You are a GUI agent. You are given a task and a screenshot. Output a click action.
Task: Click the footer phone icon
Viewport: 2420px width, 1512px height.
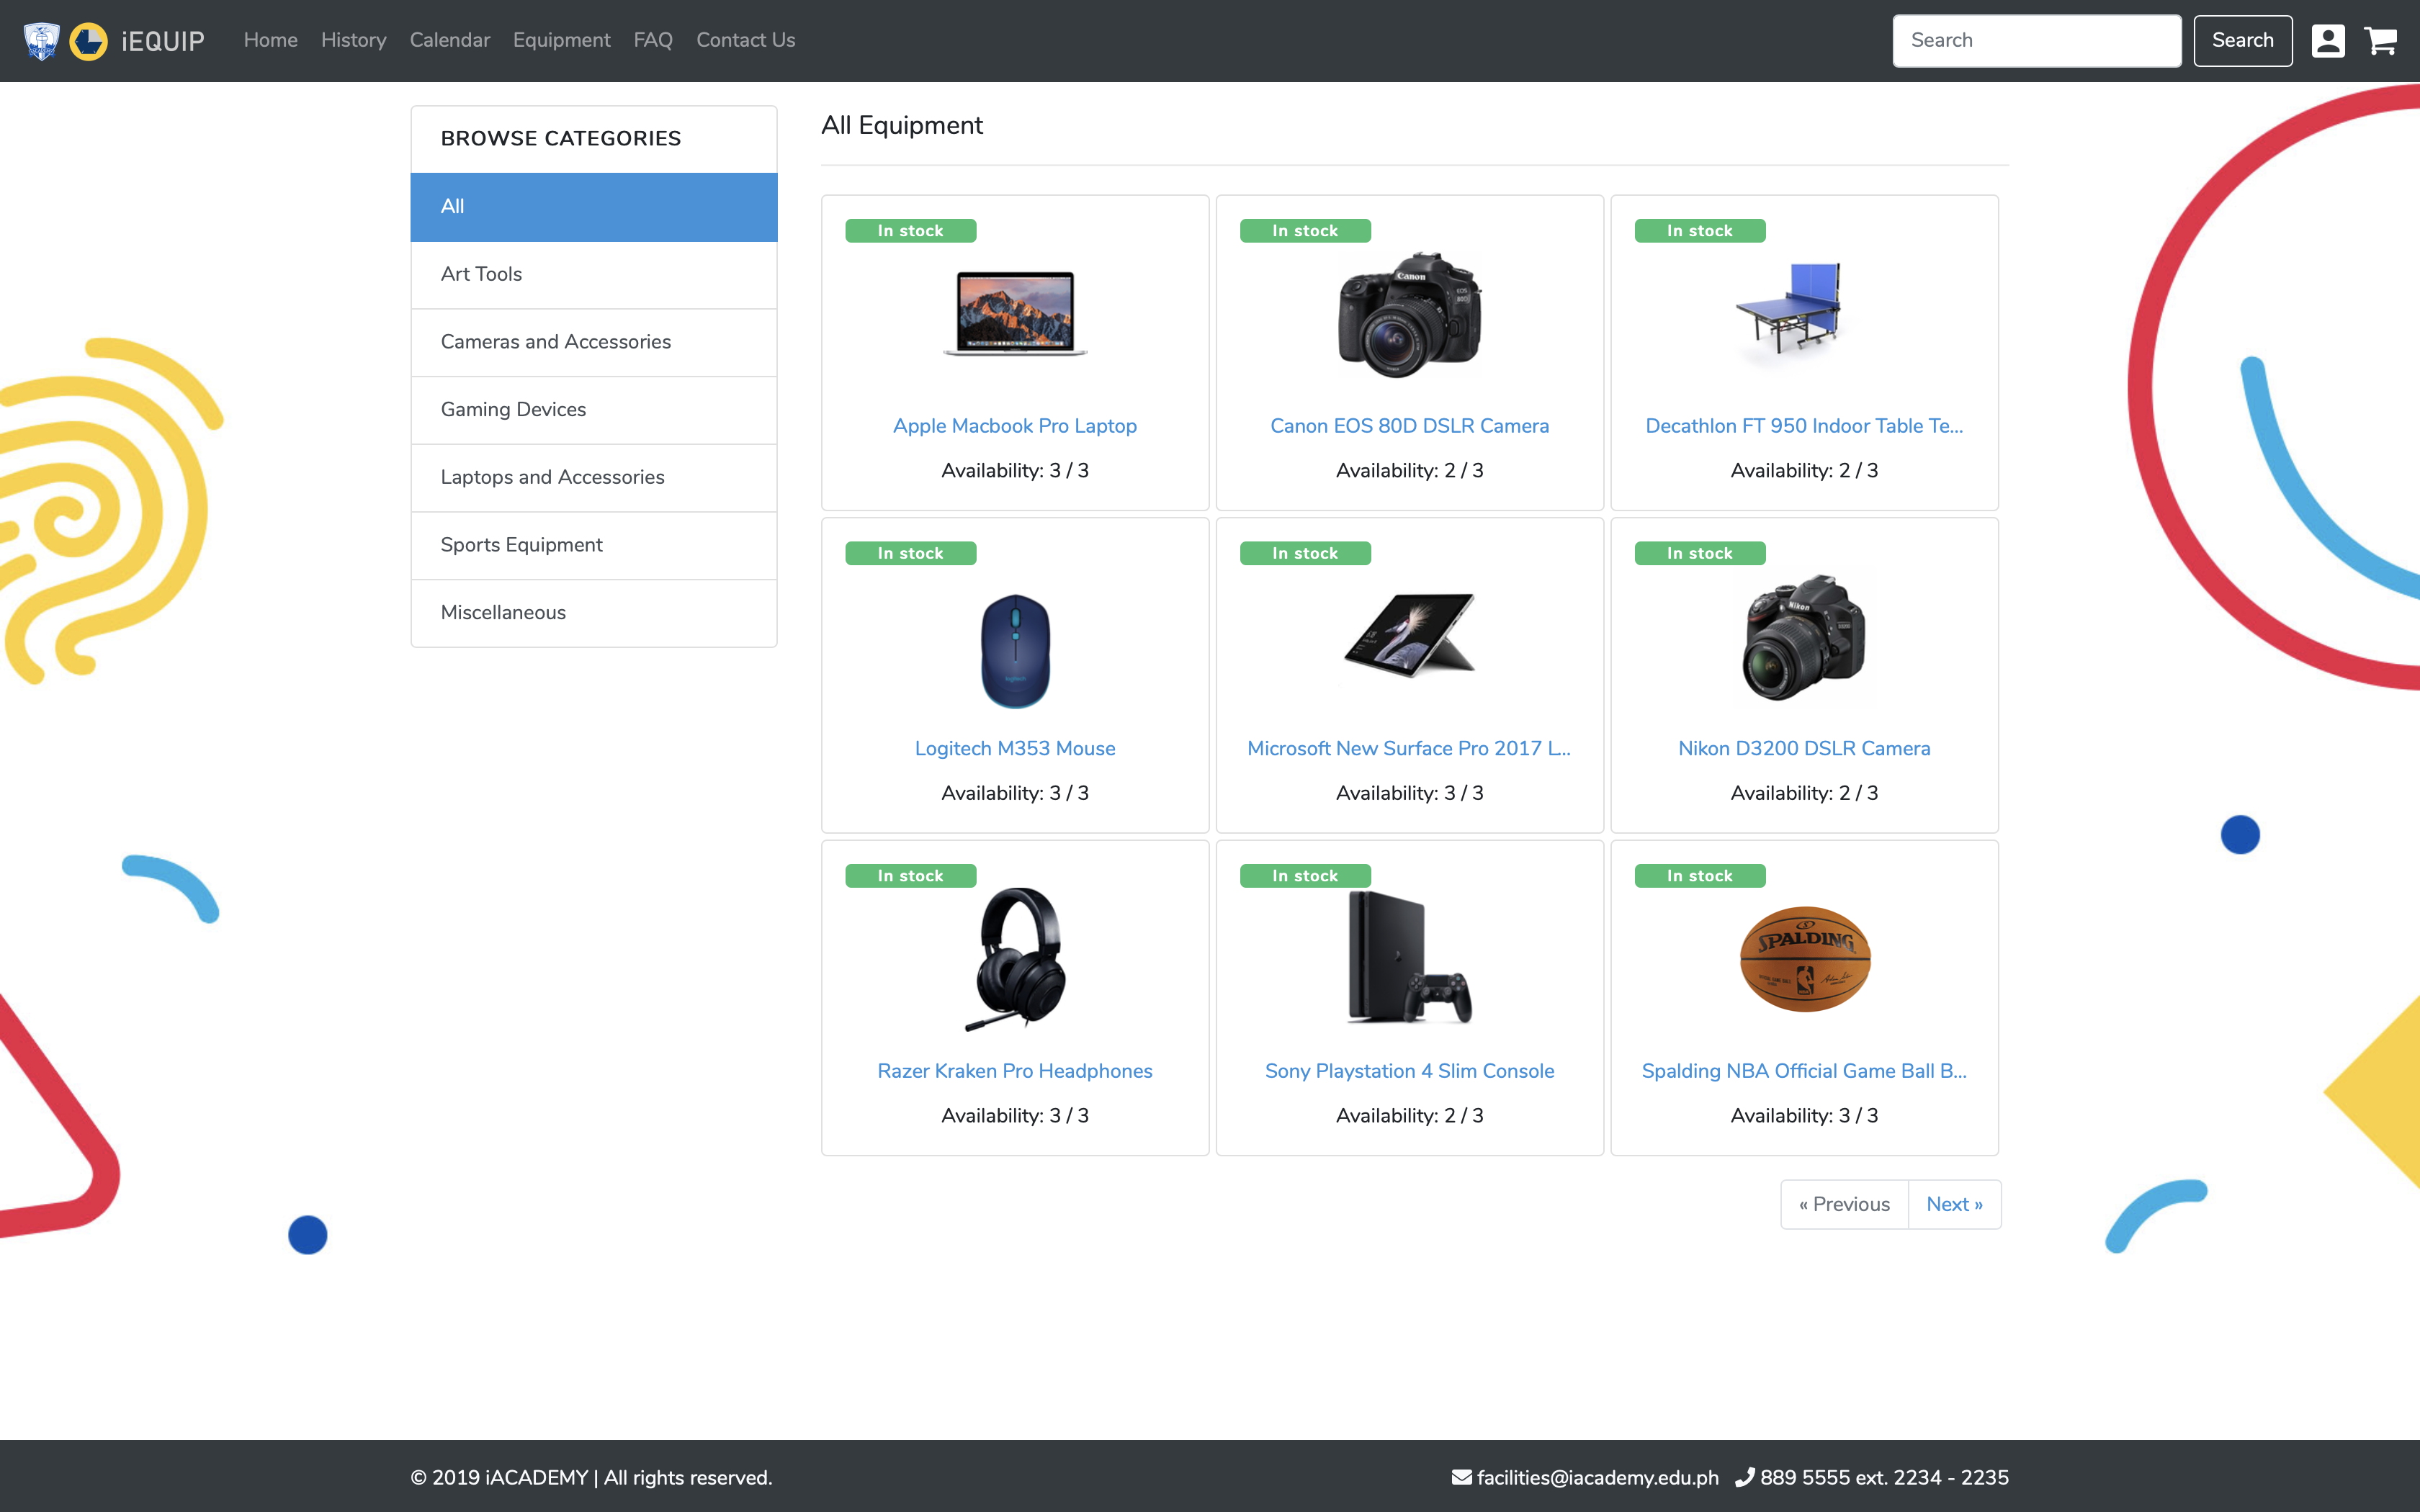pos(1745,1477)
